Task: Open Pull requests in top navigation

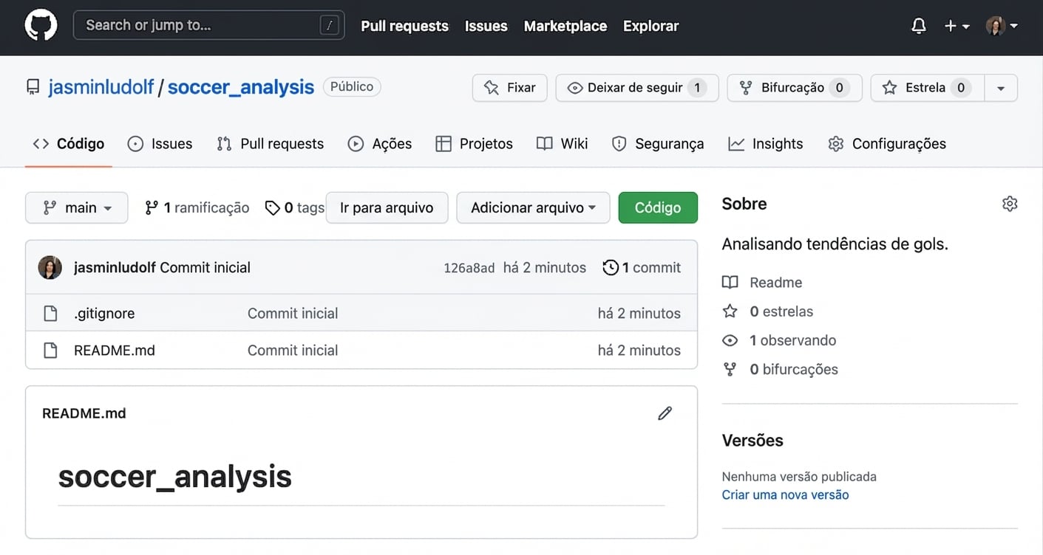Action: tap(404, 26)
